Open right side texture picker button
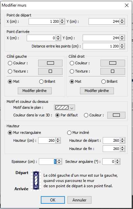Screen dimensions: 133x209 click(113, 71)
